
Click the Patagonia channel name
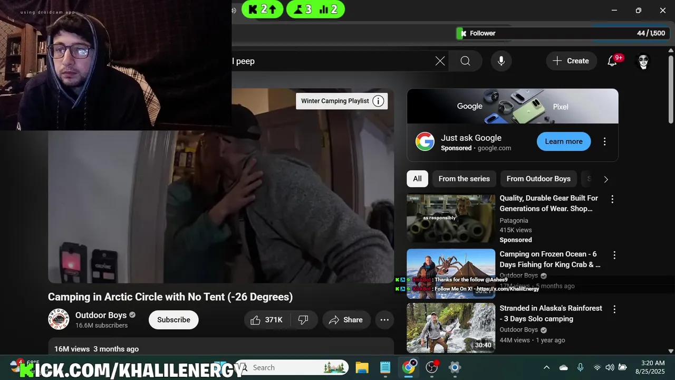click(x=514, y=221)
